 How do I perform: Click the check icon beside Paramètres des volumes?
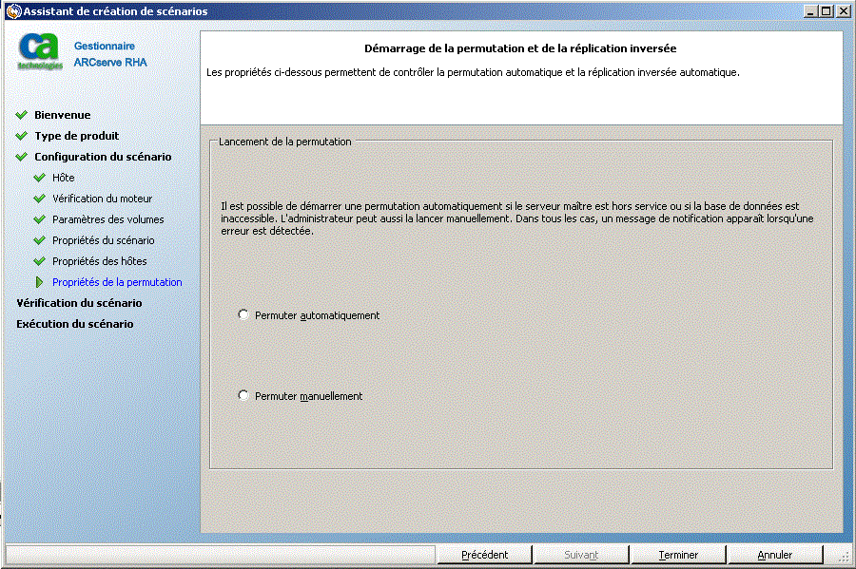click(x=39, y=219)
